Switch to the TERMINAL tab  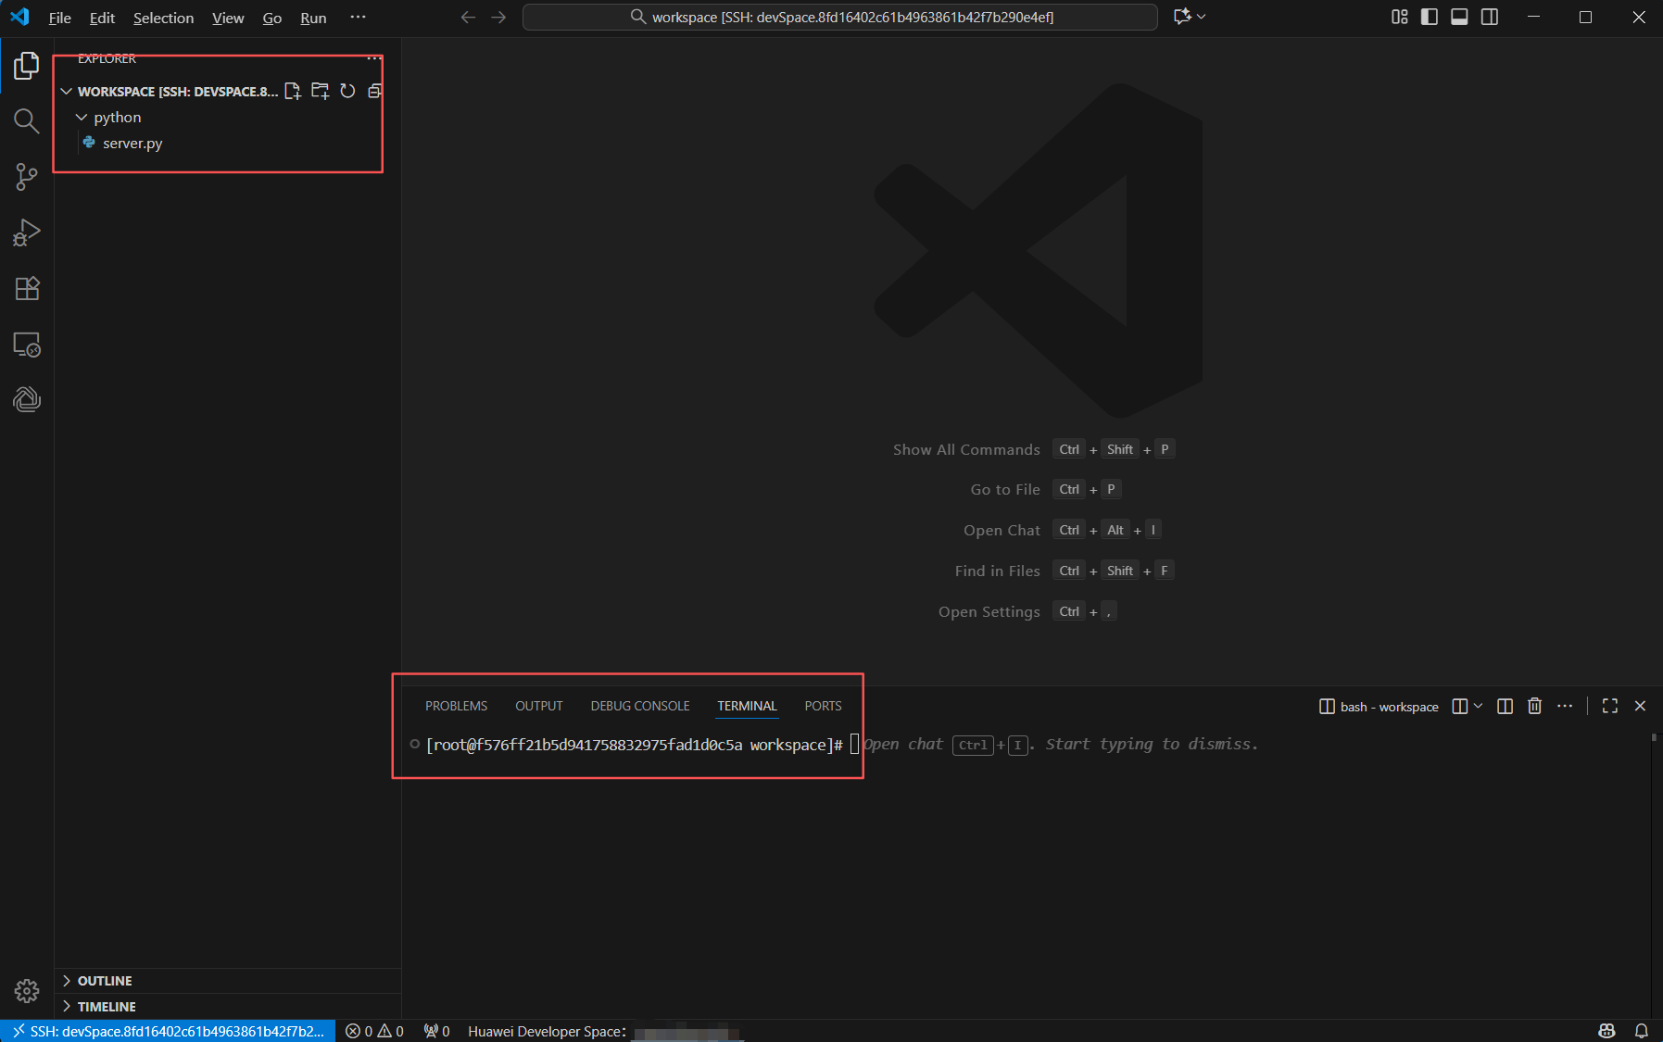point(747,706)
